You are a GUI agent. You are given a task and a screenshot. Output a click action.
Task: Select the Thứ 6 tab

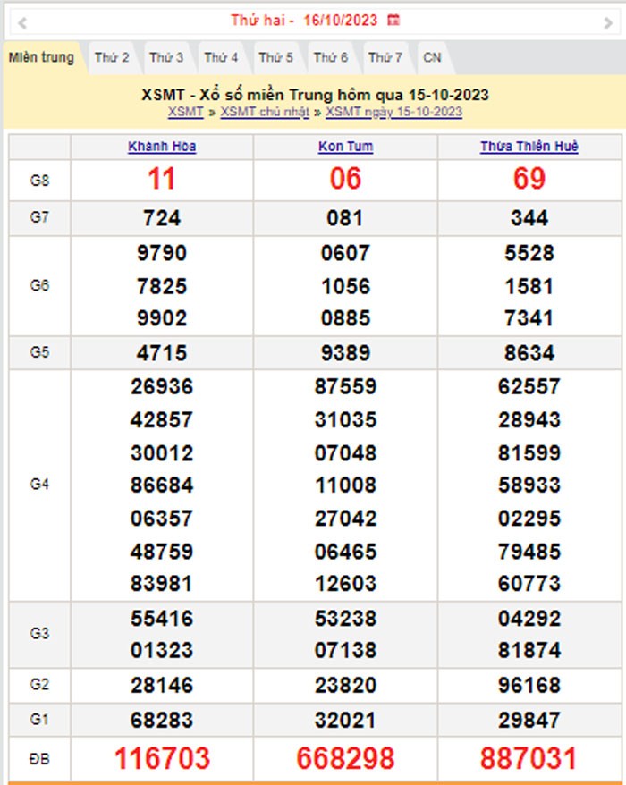330,58
